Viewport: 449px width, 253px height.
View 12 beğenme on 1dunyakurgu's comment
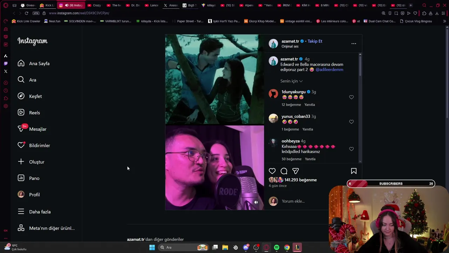click(x=291, y=105)
